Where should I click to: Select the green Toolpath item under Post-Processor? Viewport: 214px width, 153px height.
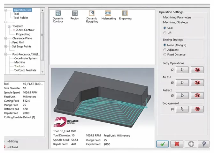20,66
